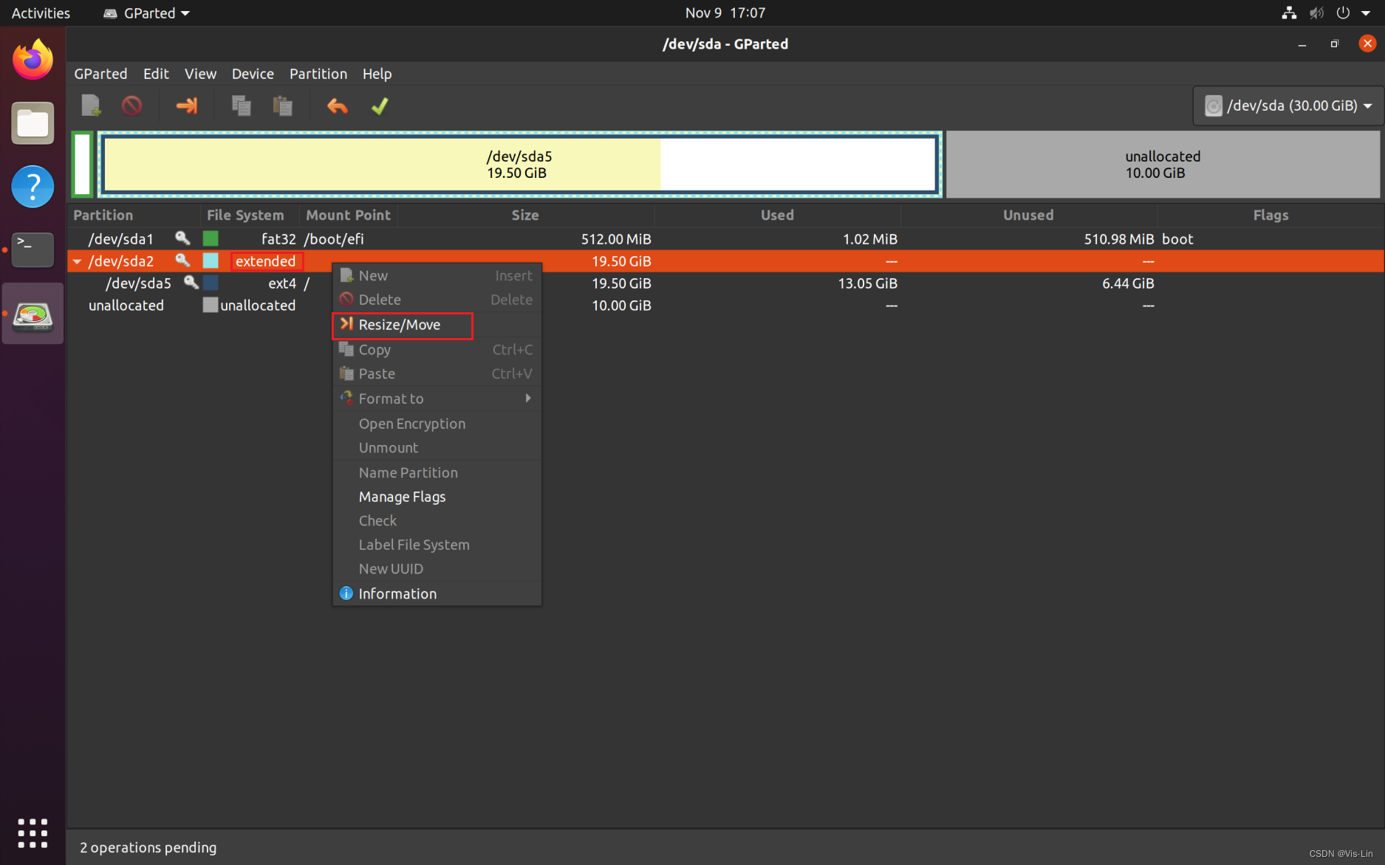Expand Format to submenu arrow
The image size is (1385, 865).
(x=528, y=398)
